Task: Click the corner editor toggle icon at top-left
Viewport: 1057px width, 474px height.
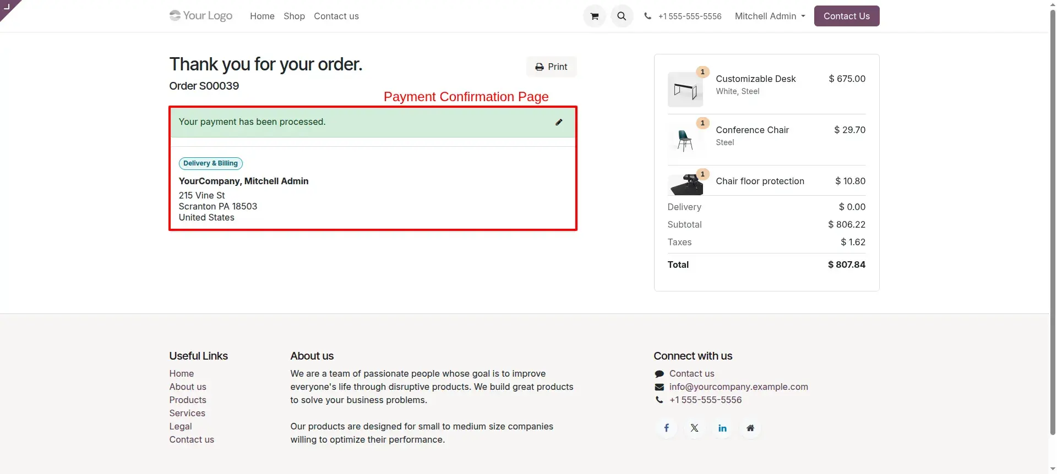Action: [8, 7]
